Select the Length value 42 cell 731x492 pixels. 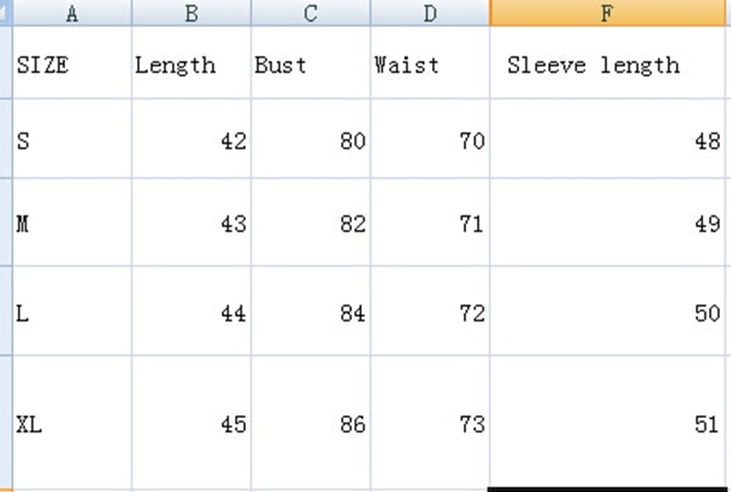[x=191, y=140]
